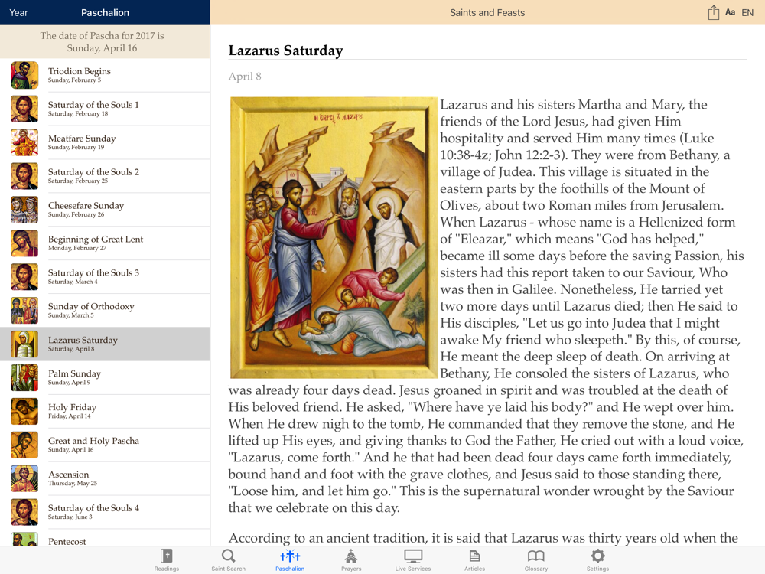
Task: Open the Saint Search tab
Action: 228,560
